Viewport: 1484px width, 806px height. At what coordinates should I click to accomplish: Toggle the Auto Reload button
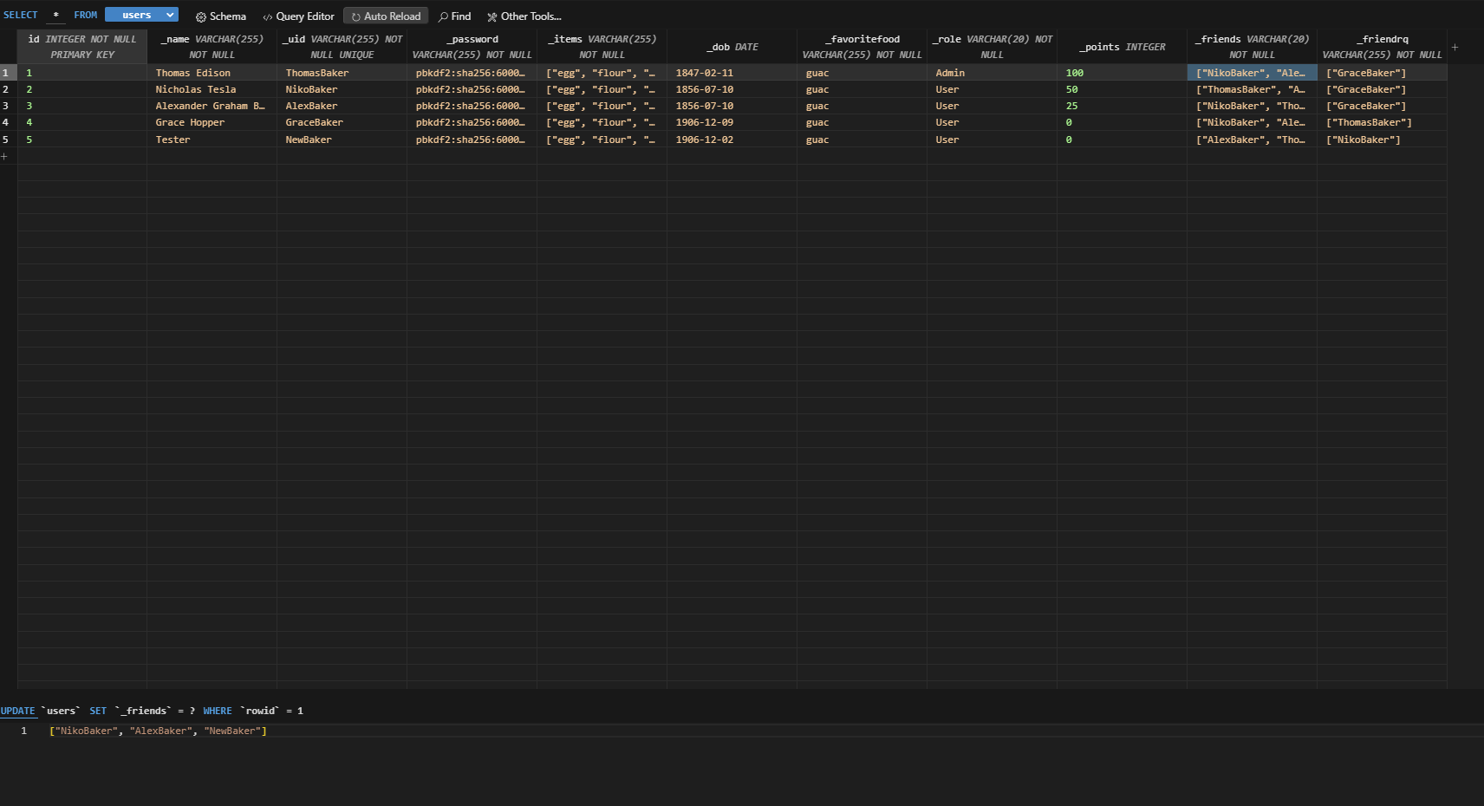pos(386,16)
